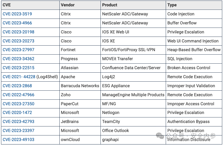Open the CVE-2023-22515 link

pos(18,68)
